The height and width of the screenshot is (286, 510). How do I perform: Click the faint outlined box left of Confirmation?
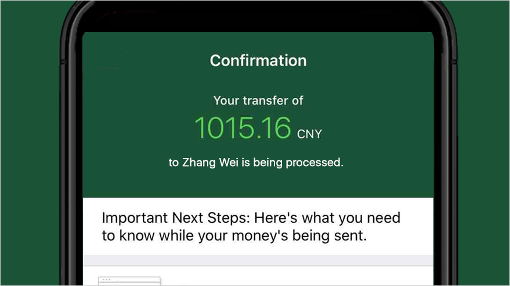108,60
